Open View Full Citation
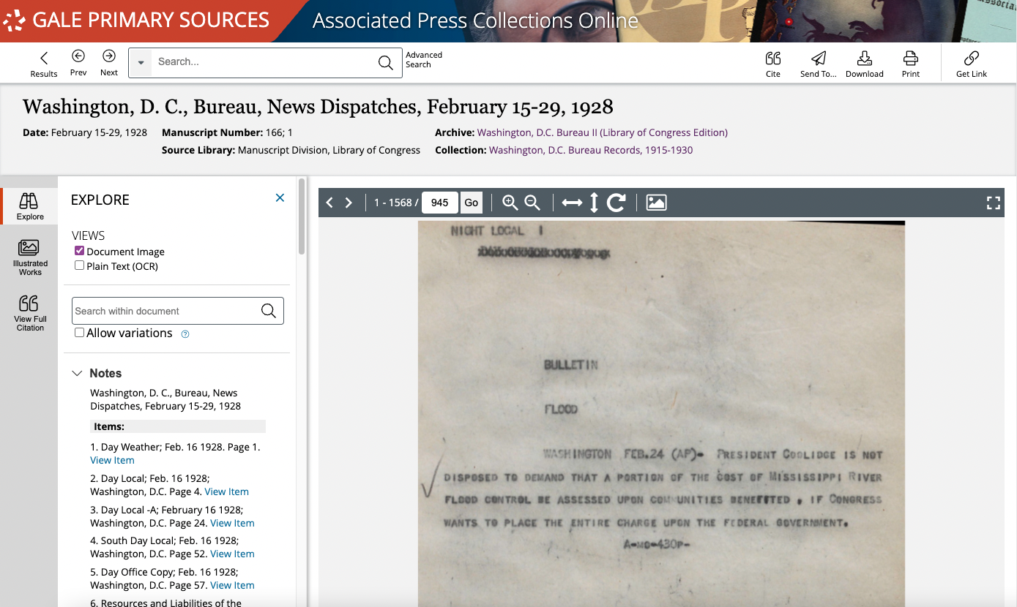 pos(30,313)
